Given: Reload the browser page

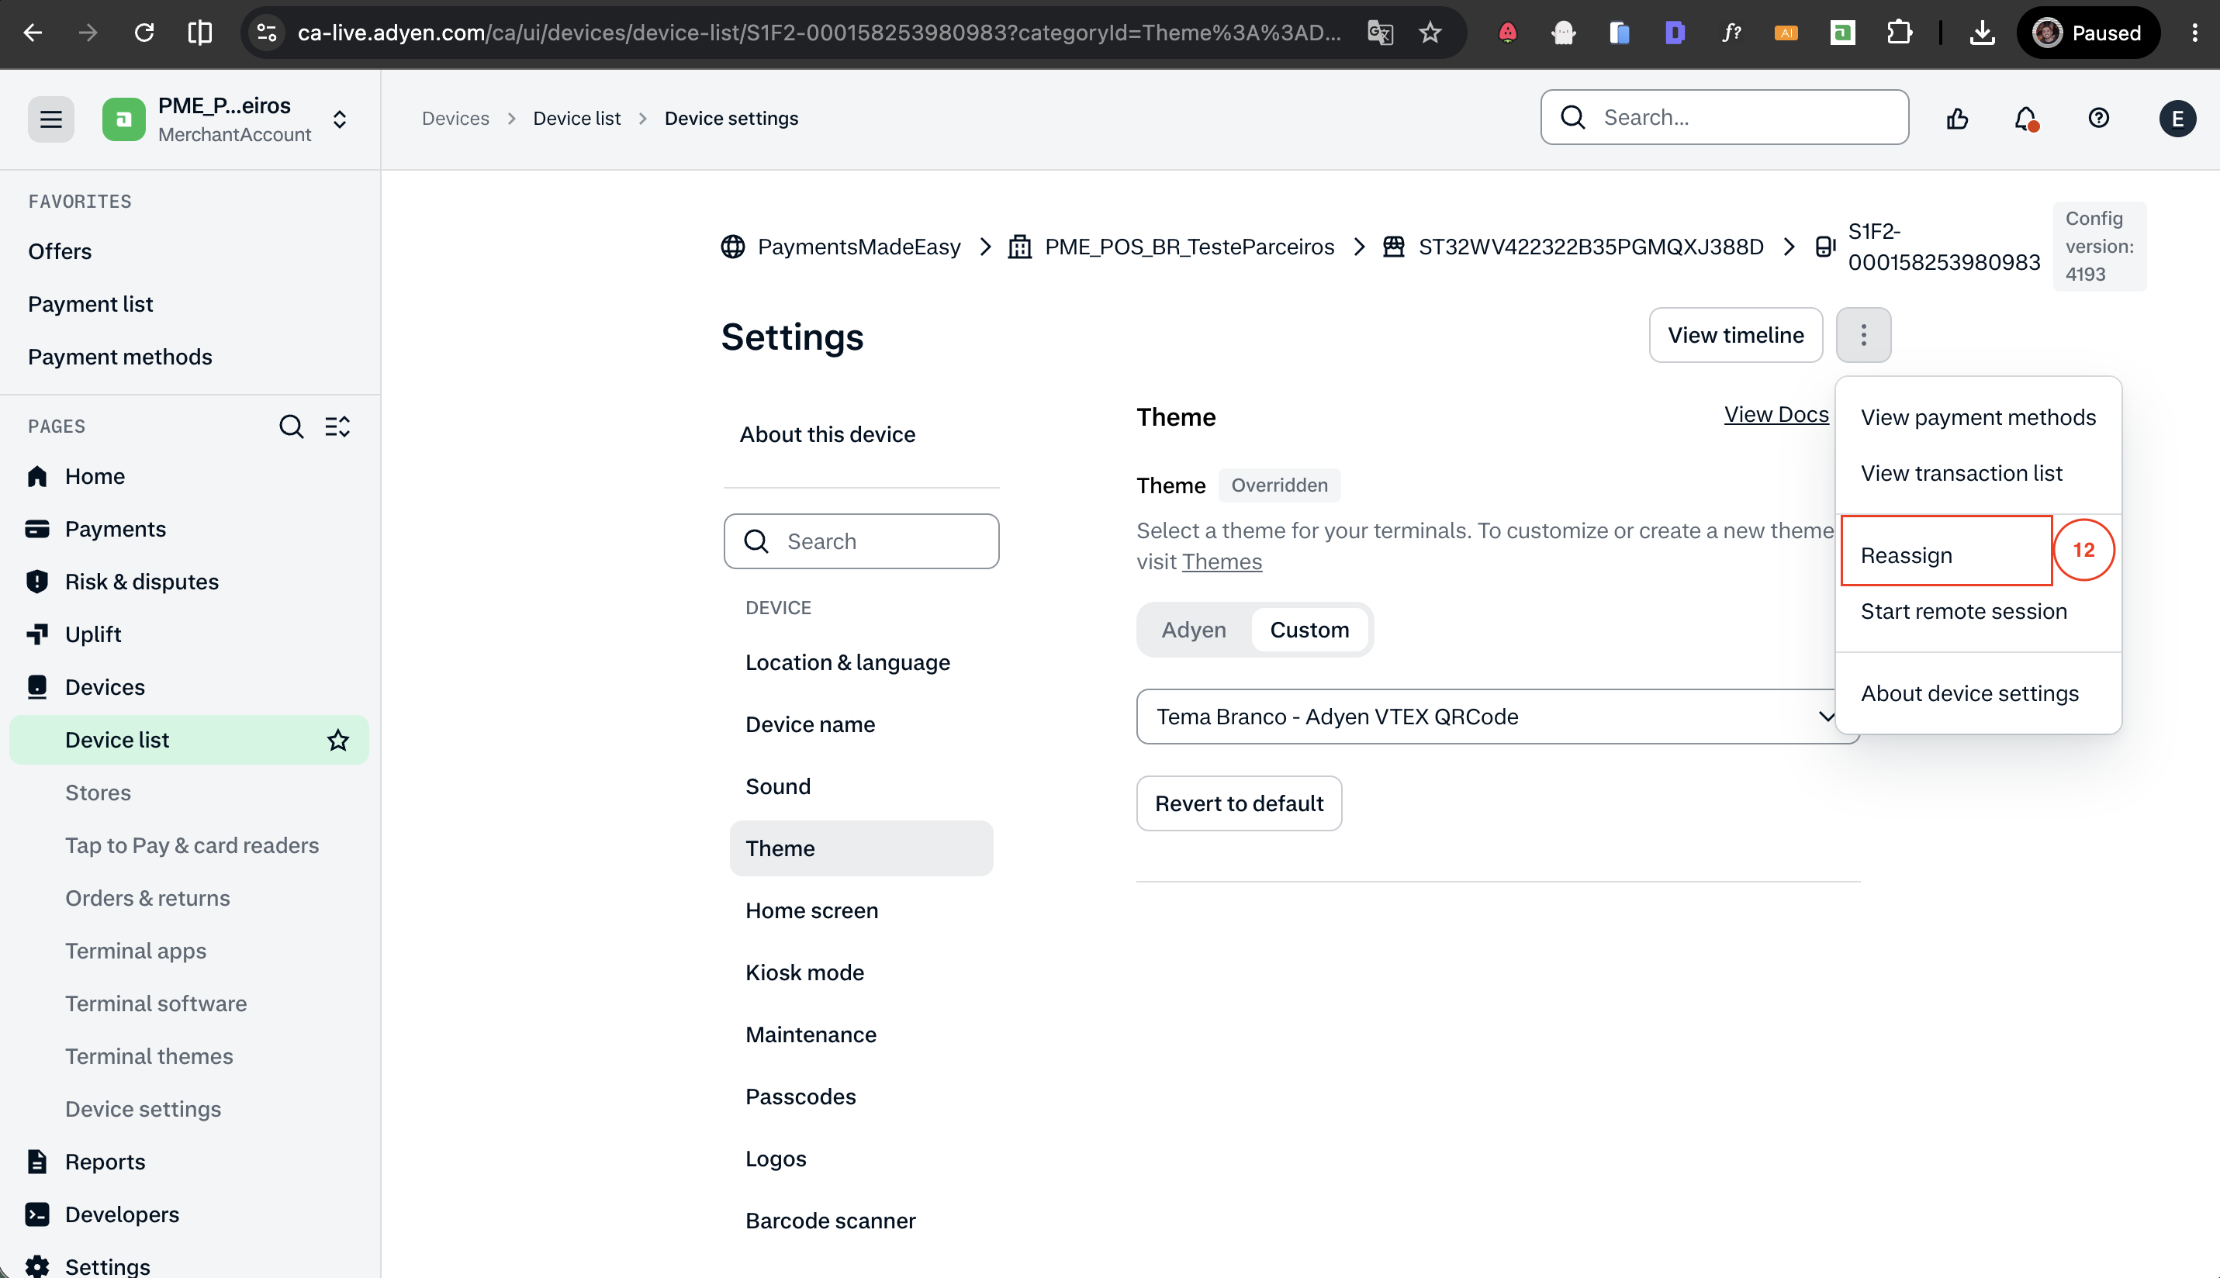Looking at the screenshot, I should (144, 33).
